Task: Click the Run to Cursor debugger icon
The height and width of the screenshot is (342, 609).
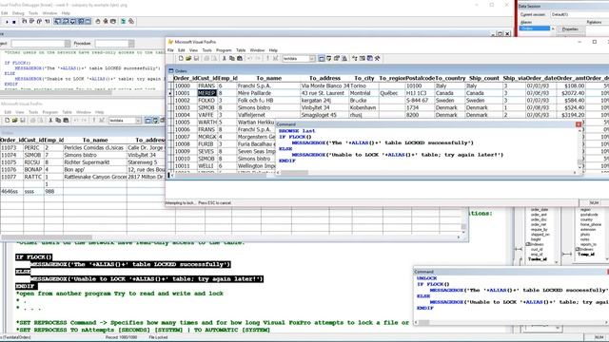Action: point(47,22)
